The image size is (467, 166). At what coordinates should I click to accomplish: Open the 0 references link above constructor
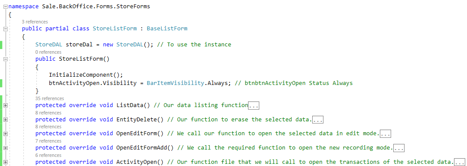point(48,52)
